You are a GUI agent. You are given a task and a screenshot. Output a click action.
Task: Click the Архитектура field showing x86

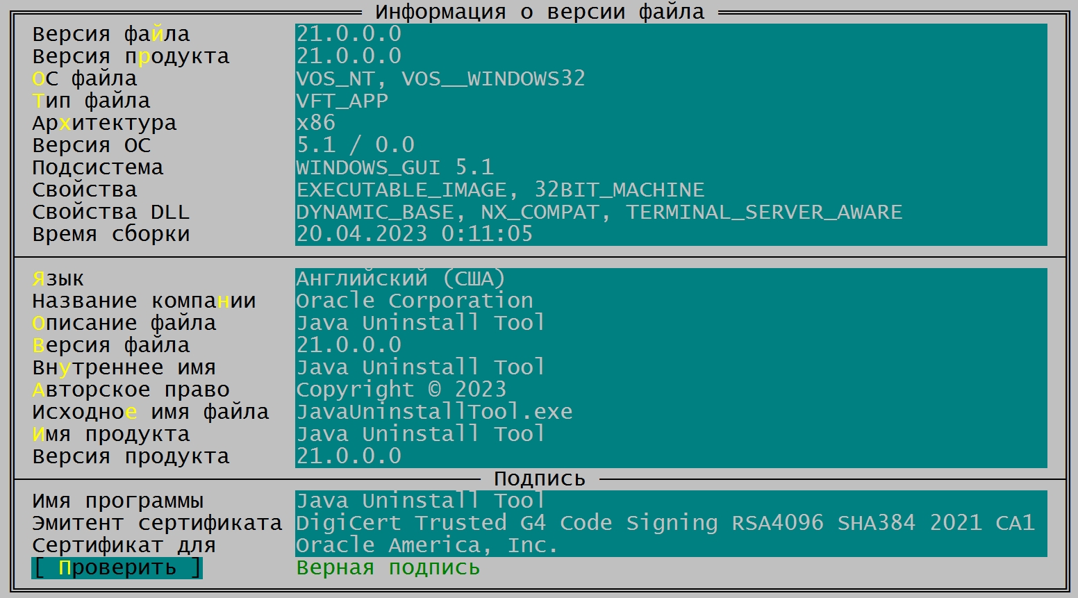pyautogui.click(x=670, y=123)
